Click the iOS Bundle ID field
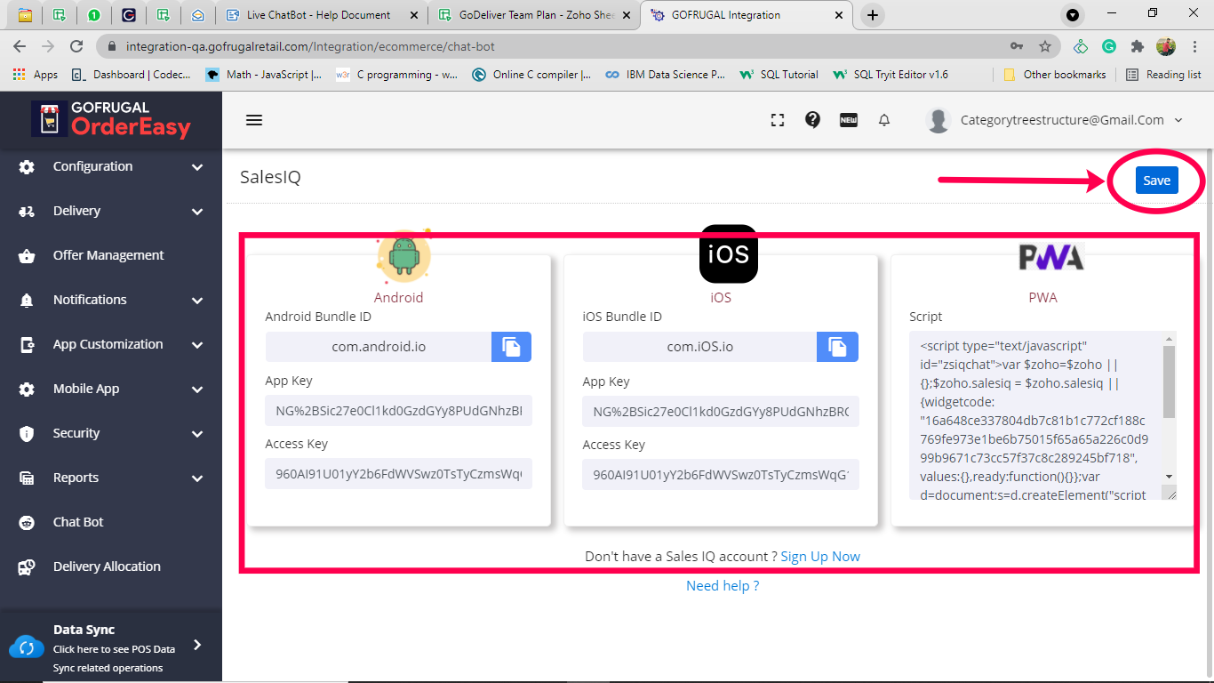The image size is (1214, 683). (700, 347)
